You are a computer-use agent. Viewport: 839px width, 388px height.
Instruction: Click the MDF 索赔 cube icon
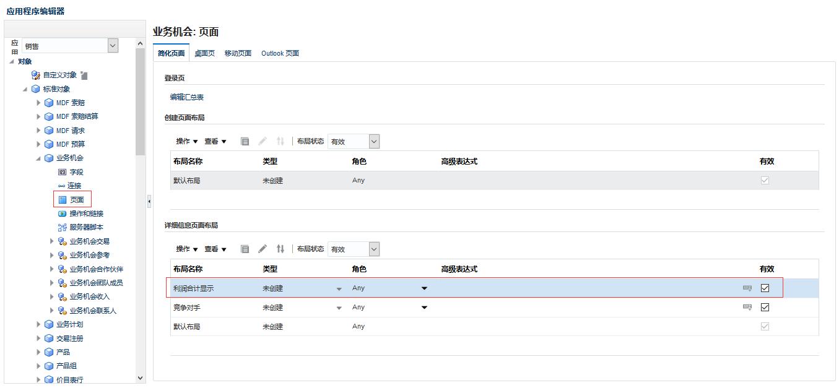[50, 103]
